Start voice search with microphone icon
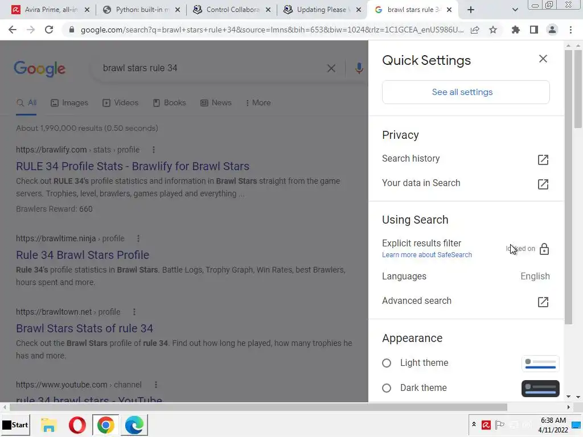This screenshot has width=583, height=437. [x=359, y=68]
